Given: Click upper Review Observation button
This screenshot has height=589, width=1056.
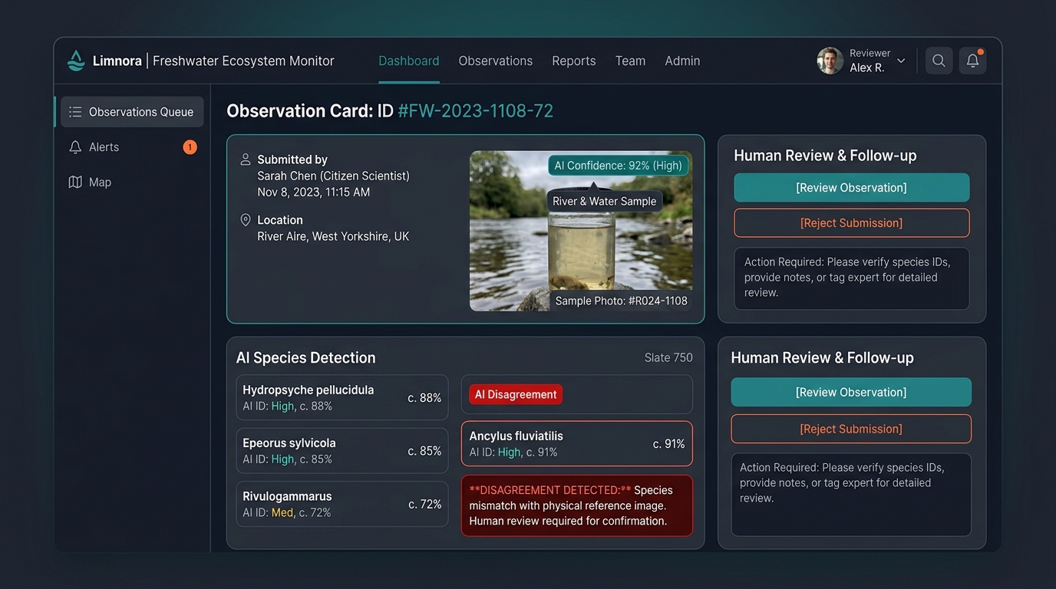Looking at the screenshot, I should point(852,188).
